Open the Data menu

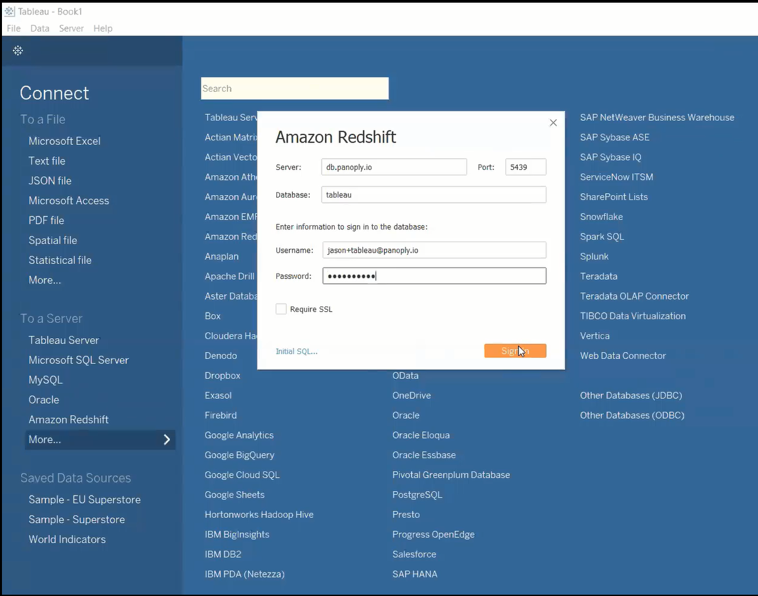(x=40, y=28)
